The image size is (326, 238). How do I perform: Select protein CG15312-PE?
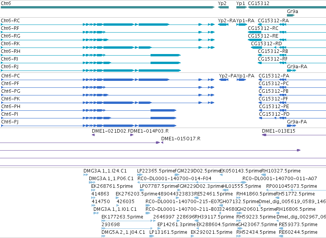click(274, 107)
